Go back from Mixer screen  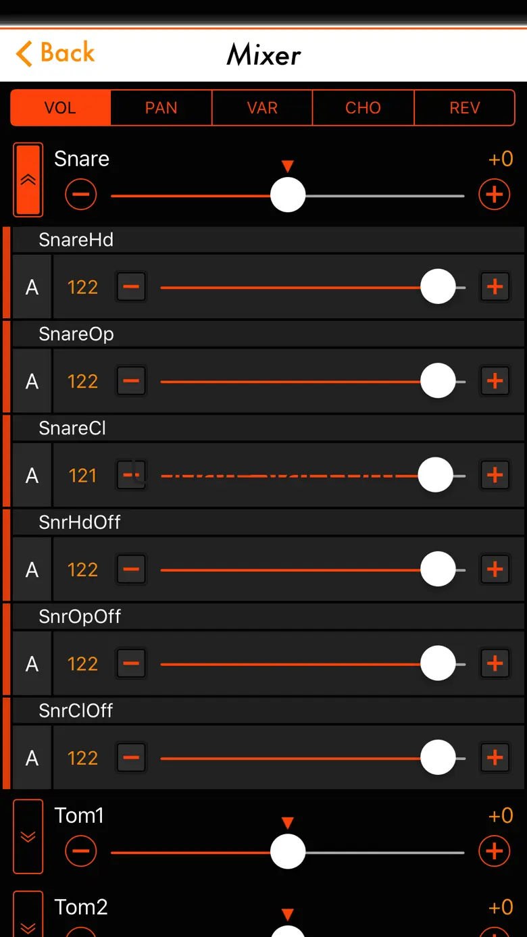click(x=55, y=53)
